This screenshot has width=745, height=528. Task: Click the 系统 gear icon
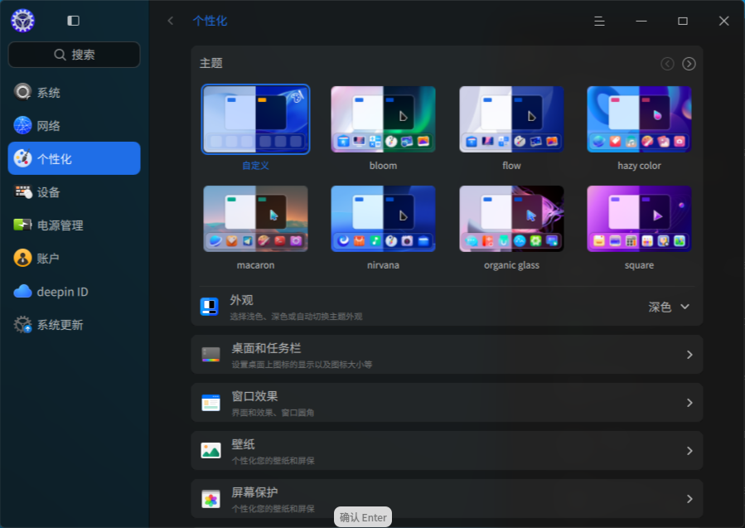pyautogui.click(x=22, y=92)
